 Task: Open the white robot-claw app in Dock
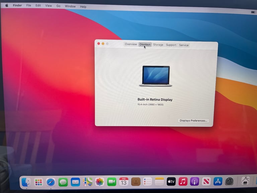[246, 181]
